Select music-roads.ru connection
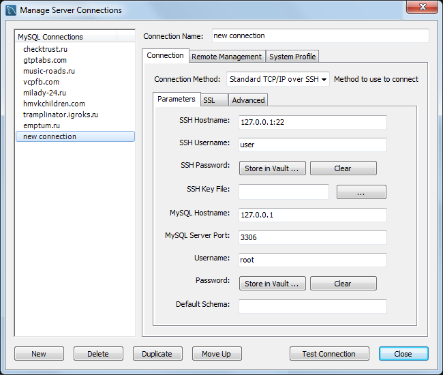The width and height of the screenshot is (443, 375). coord(75,71)
